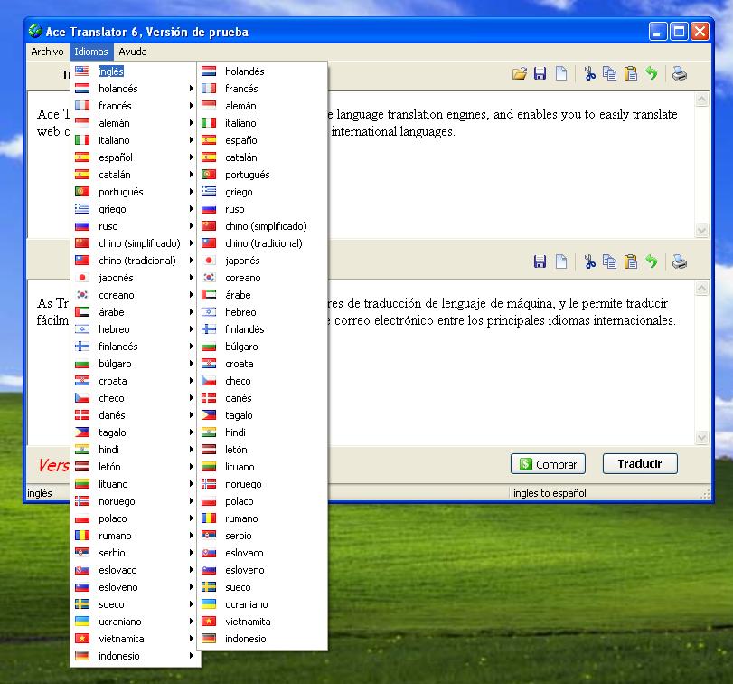Expand alemán source language submenu
The width and height of the screenshot is (733, 684).
click(135, 123)
